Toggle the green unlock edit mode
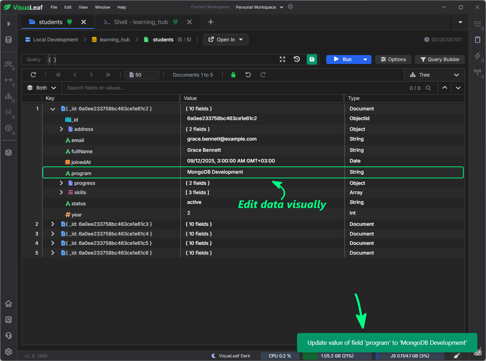The height and width of the screenshot is (361, 486). point(233,75)
